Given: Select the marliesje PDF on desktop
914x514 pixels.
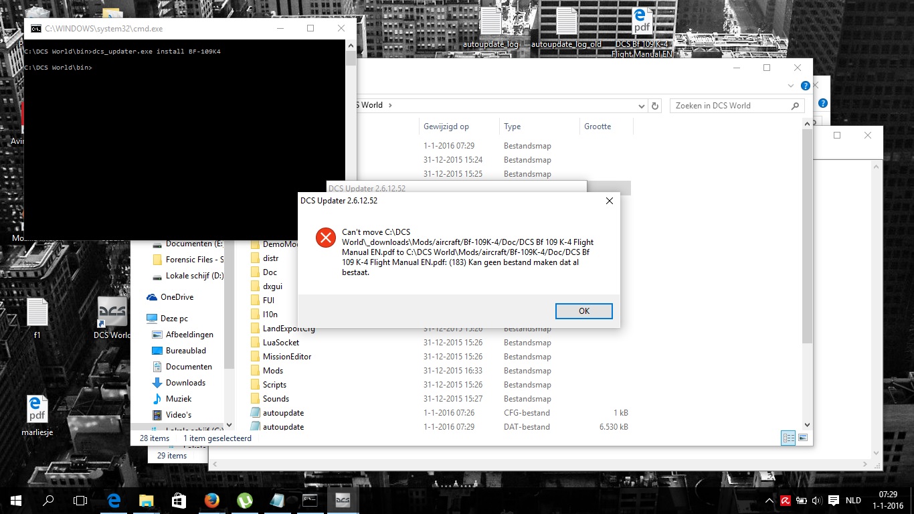Looking at the screenshot, I should tap(37, 416).
